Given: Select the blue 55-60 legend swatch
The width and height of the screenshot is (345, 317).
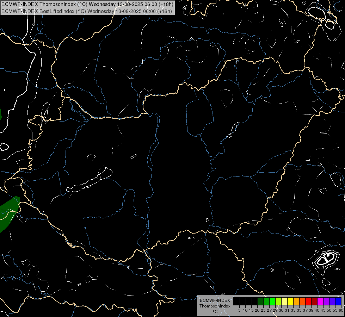Looking at the screenshot, I should 338,302.
